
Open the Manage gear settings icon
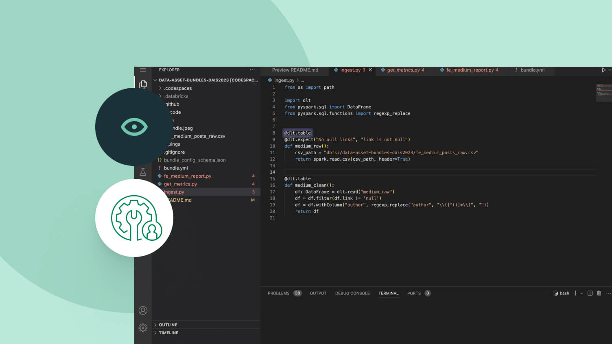tap(143, 328)
